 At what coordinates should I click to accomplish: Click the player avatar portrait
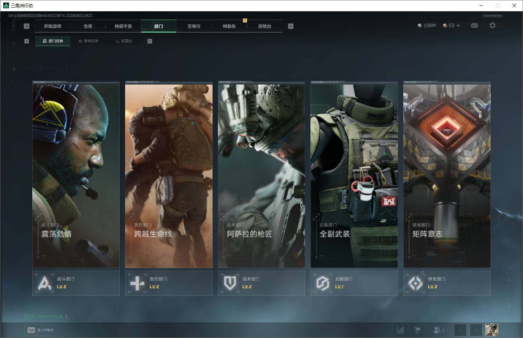tap(492, 330)
